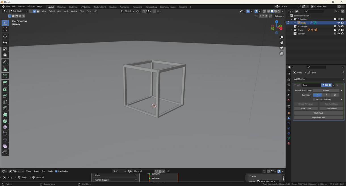
Task: Choose the Measure tool
Action: coord(5,69)
